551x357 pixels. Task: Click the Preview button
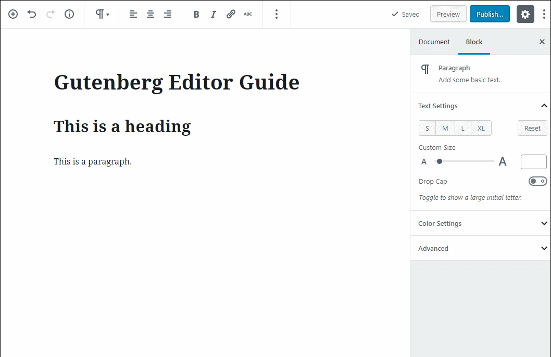448,14
